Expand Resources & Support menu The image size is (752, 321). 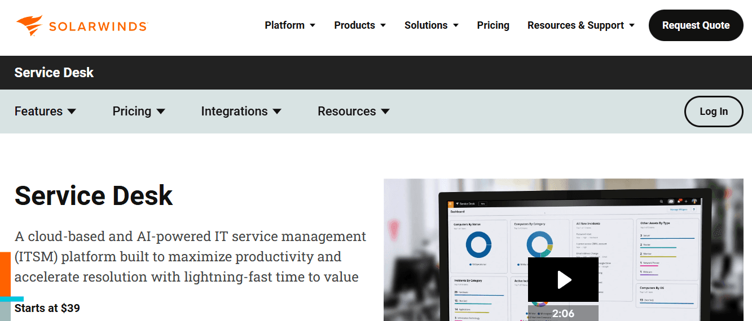581,25
